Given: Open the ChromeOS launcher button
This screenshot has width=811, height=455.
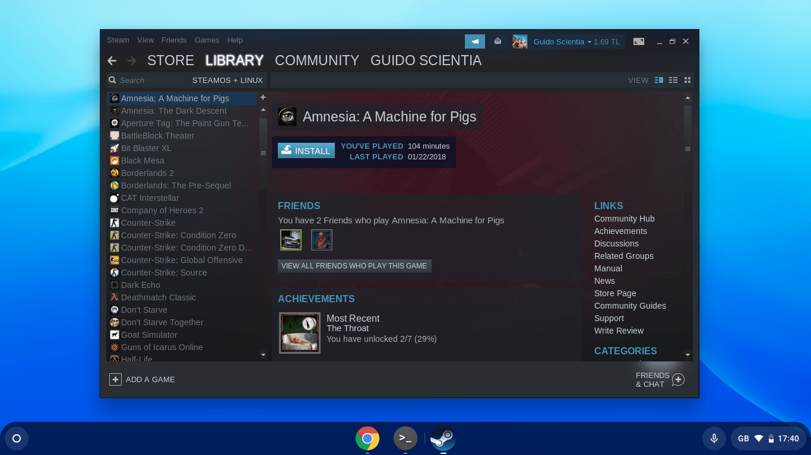Looking at the screenshot, I should tap(17, 438).
